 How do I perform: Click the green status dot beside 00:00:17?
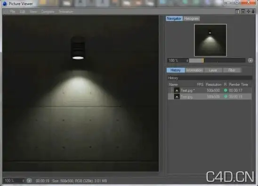226,90
